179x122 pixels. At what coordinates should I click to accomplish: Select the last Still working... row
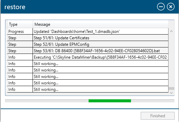(x=88, y=89)
